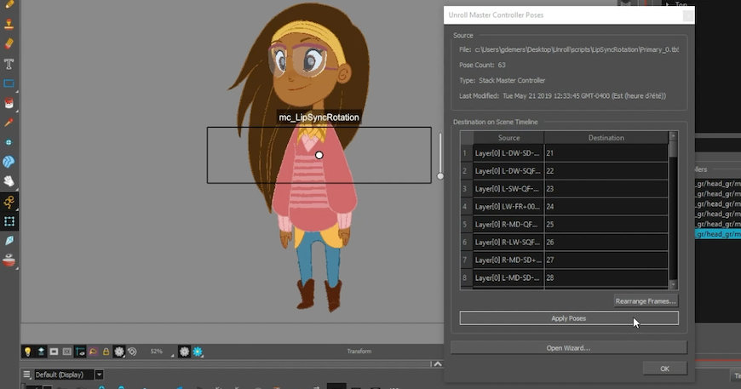Click OK in the Unroll dialog
The image size is (741, 389).
click(x=665, y=369)
